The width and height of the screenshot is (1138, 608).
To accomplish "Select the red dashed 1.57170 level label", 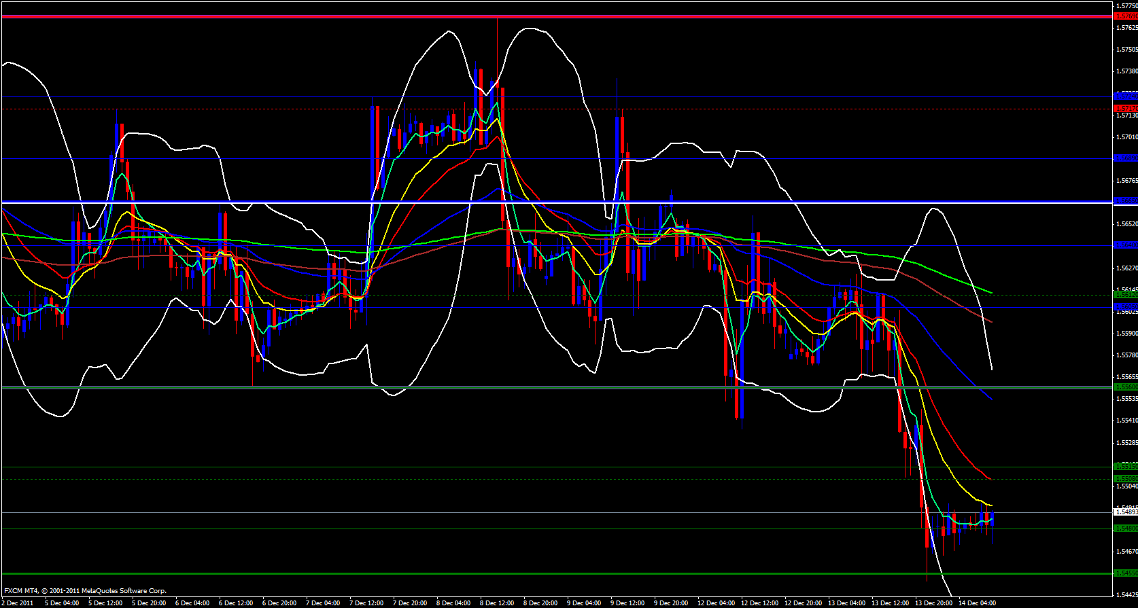I will [1125, 109].
